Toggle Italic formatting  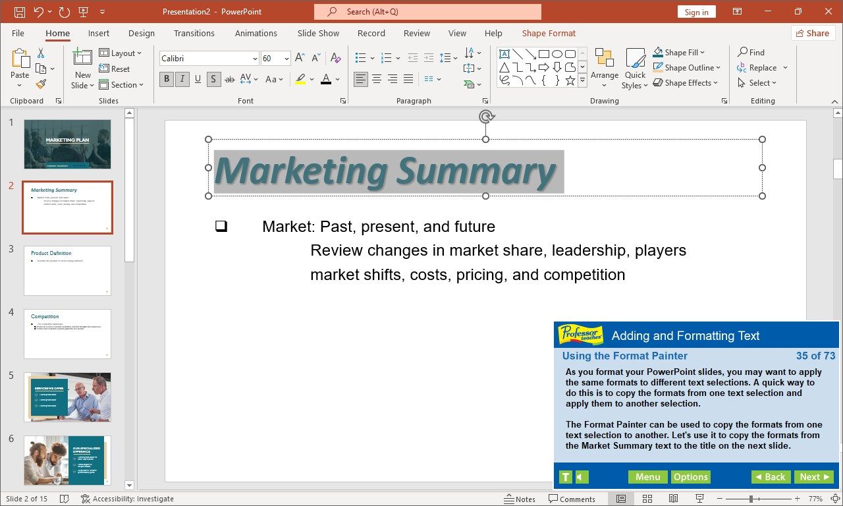point(182,79)
